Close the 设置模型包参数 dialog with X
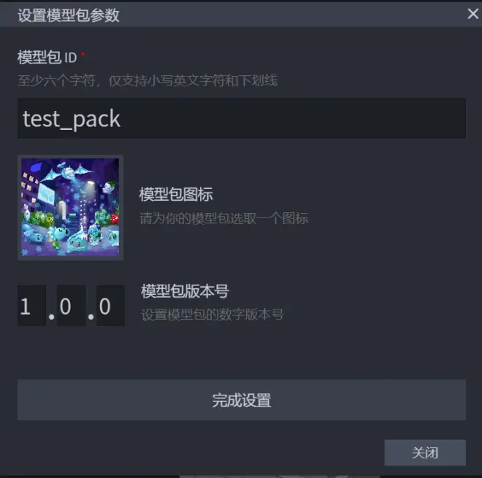 point(473,14)
